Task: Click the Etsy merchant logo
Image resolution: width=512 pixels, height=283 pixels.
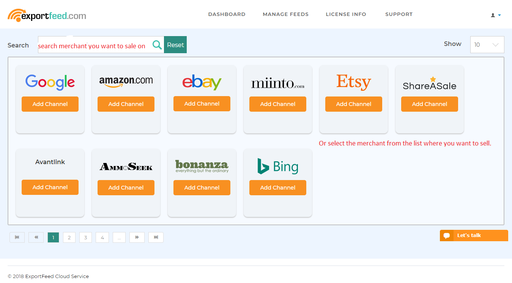Action: point(354,82)
